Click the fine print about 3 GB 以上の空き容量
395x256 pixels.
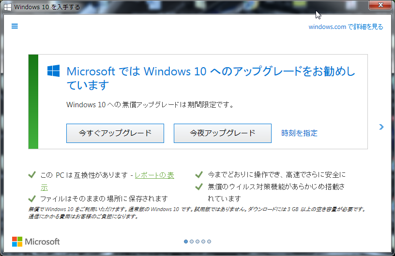pyautogui.click(x=197, y=213)
